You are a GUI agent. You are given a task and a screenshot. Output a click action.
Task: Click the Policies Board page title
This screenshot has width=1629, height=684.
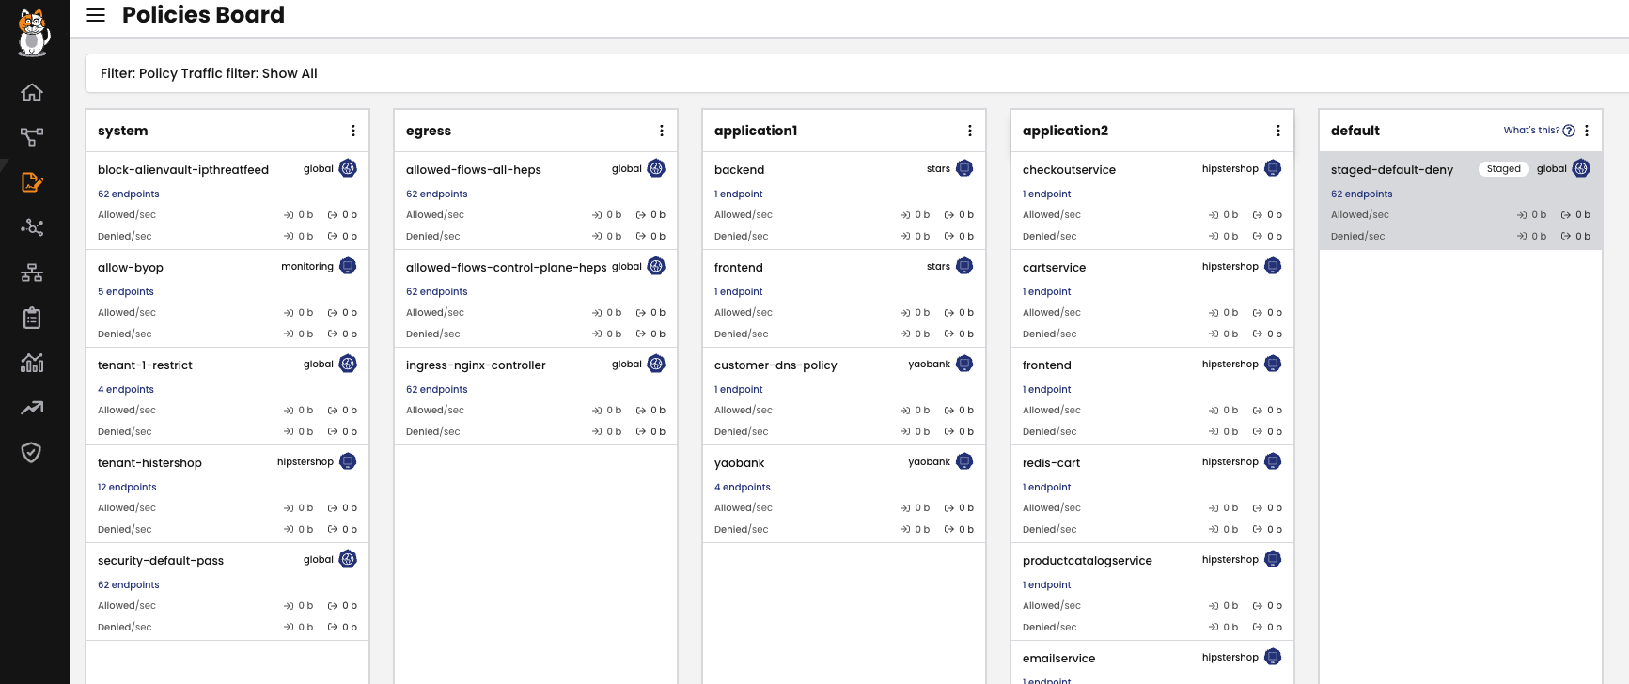tap(203, 15)
